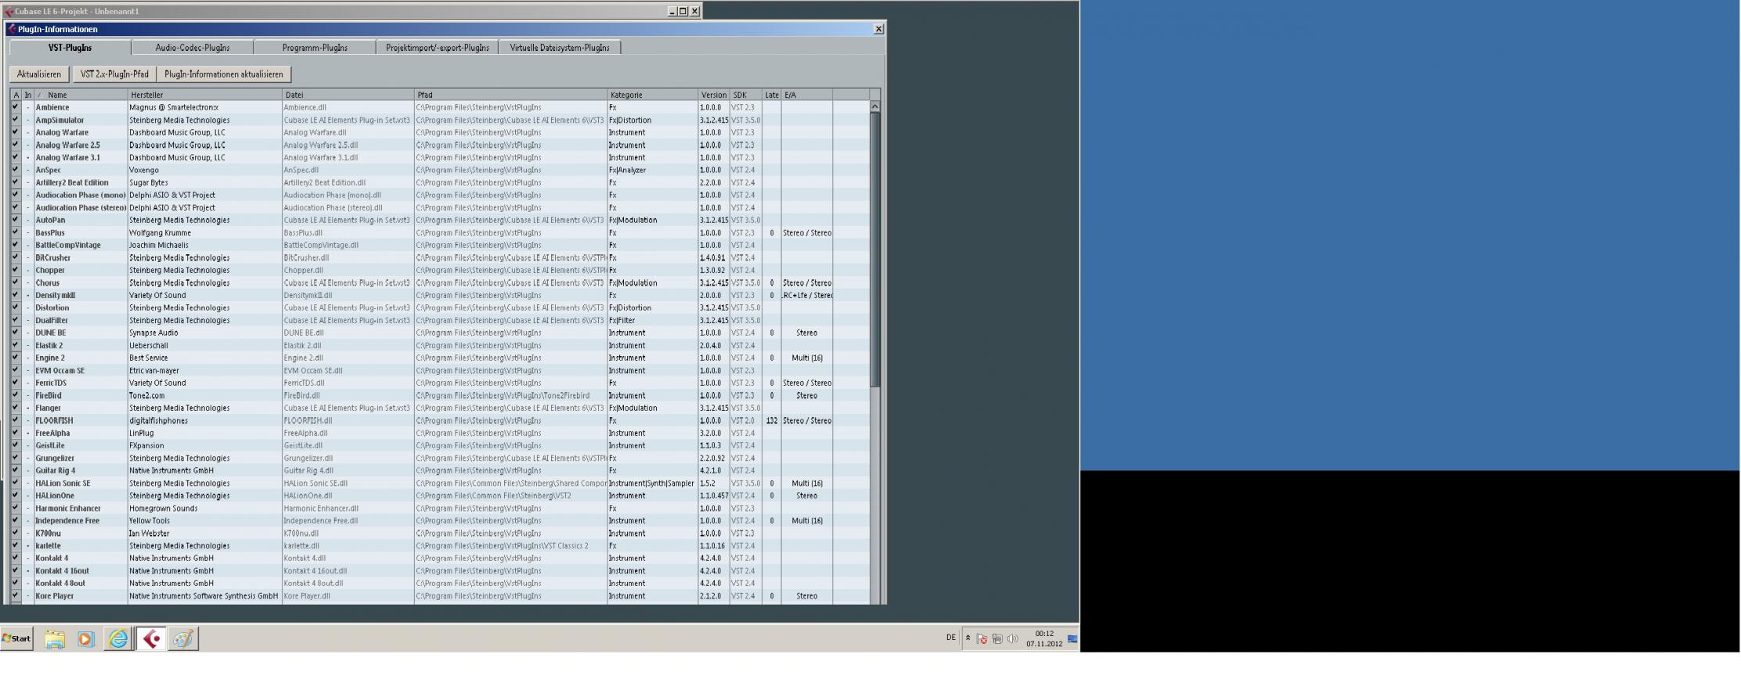Sort by the Datei column header
The width and height of the screenshot is (1741, 676).
click(x=348, y=95)
